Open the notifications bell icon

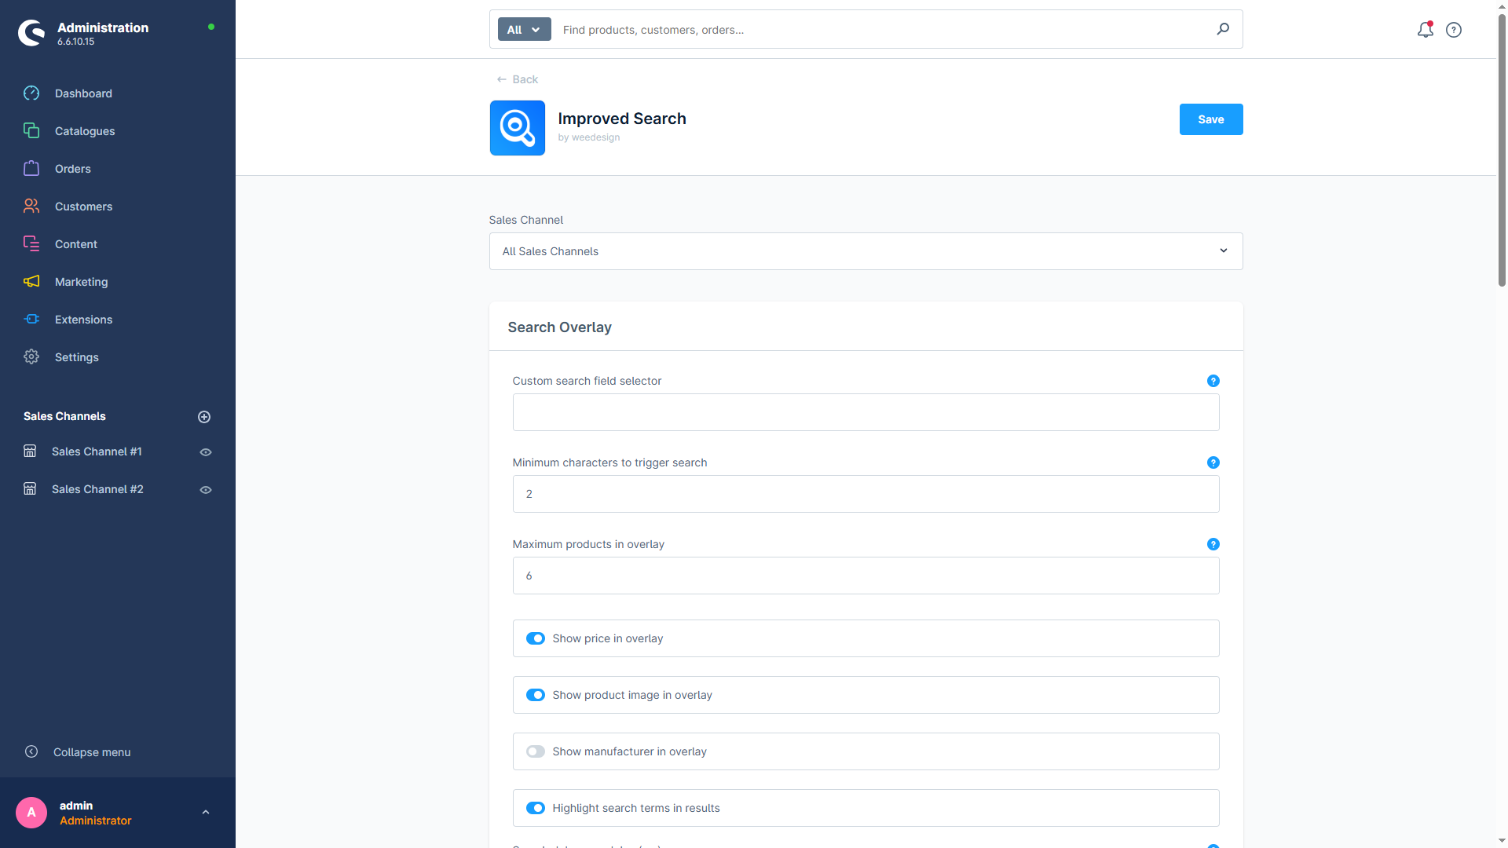pyautogui.click(x=1425, y=30)
